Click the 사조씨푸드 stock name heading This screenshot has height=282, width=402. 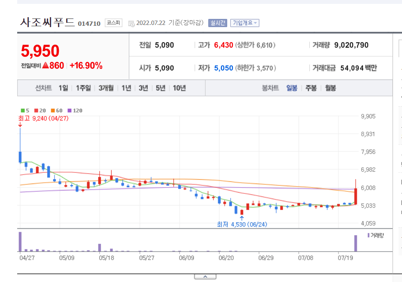pyautogui.click(x=47, y=22)
